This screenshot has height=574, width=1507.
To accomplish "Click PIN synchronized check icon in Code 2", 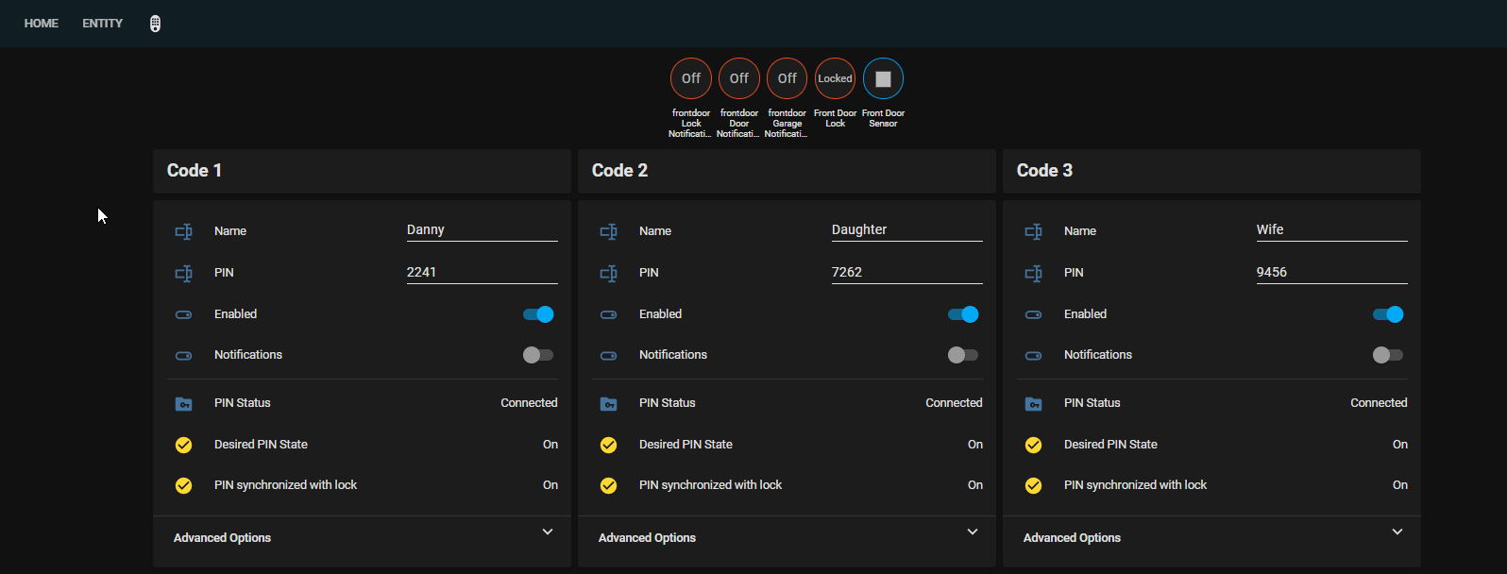I will point(609,485).
